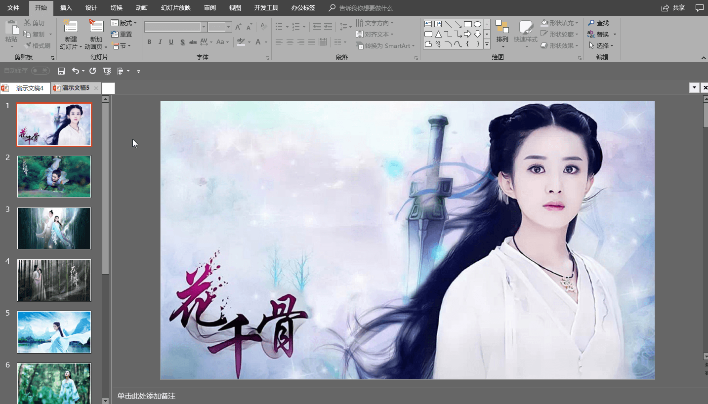Expand the shapes gallery More arrow
Viewport: 708px width, 404px height.
pos(487,44)
